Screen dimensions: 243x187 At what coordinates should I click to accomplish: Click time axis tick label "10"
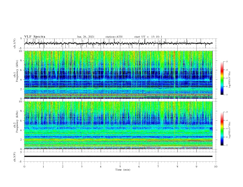click(216, 167)
